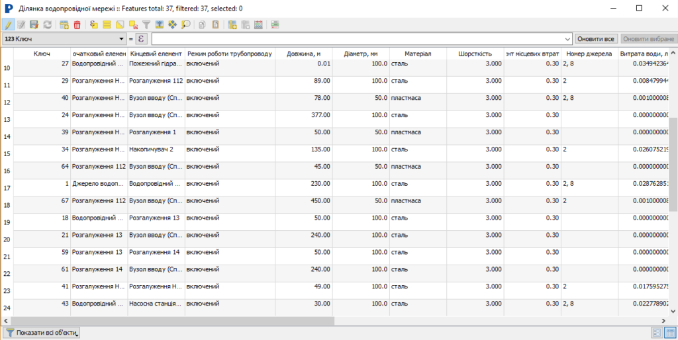
Task: Select row number 24 header
Action: [7, 308]
